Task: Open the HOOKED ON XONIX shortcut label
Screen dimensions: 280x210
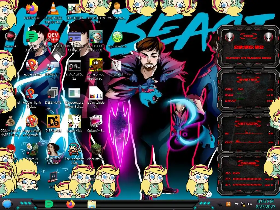Action: point(96,20)
